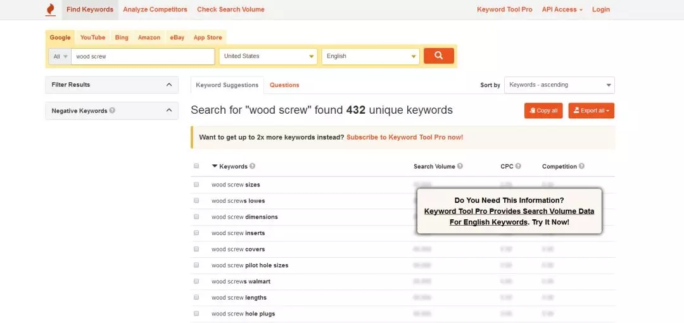This screenshot has width=684, height=323.
Task: Click help icon next to CPC header
Action: coord(518,166)
